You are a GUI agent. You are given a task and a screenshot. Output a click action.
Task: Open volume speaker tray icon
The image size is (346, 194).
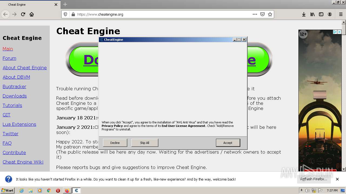pyautogui.click(x=307, y=190)
